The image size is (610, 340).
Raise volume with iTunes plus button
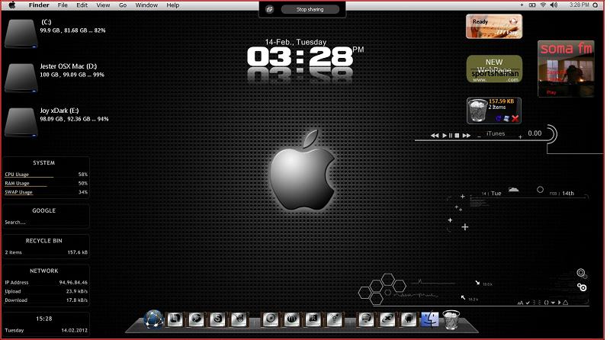[520, 136]
